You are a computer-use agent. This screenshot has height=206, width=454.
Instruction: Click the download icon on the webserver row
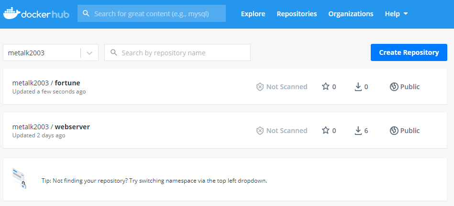pos(358,130)
